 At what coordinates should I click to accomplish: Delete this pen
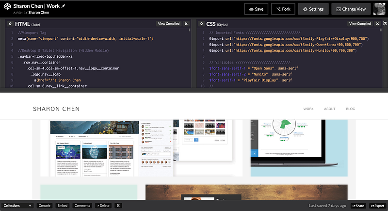(103, 206)
